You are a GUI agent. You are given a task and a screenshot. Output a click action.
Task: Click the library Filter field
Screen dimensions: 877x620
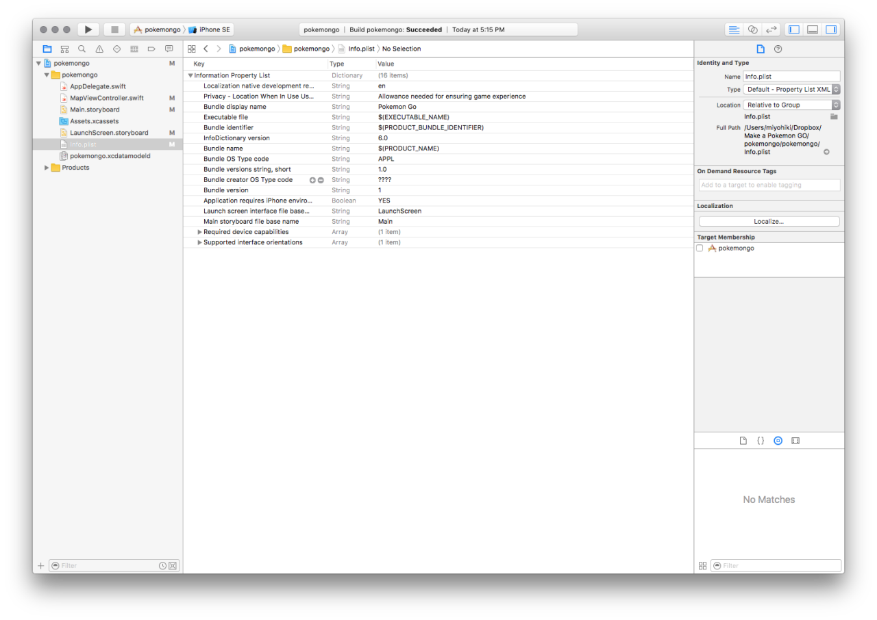776,566
